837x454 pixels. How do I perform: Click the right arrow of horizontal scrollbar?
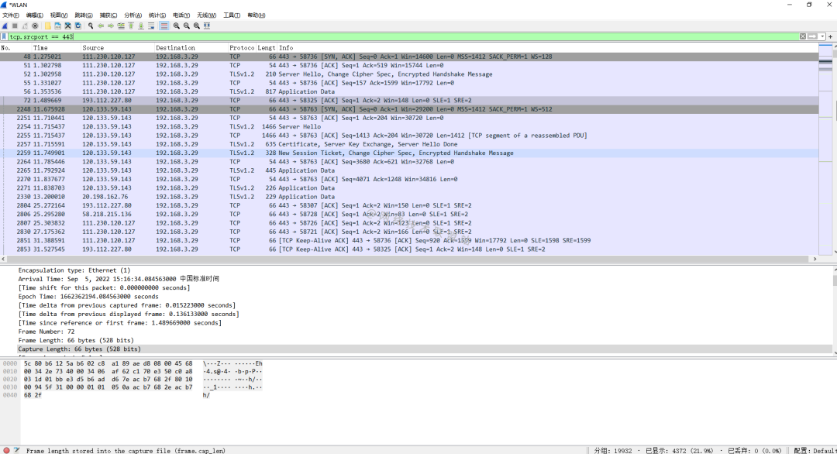coord(815,259)
